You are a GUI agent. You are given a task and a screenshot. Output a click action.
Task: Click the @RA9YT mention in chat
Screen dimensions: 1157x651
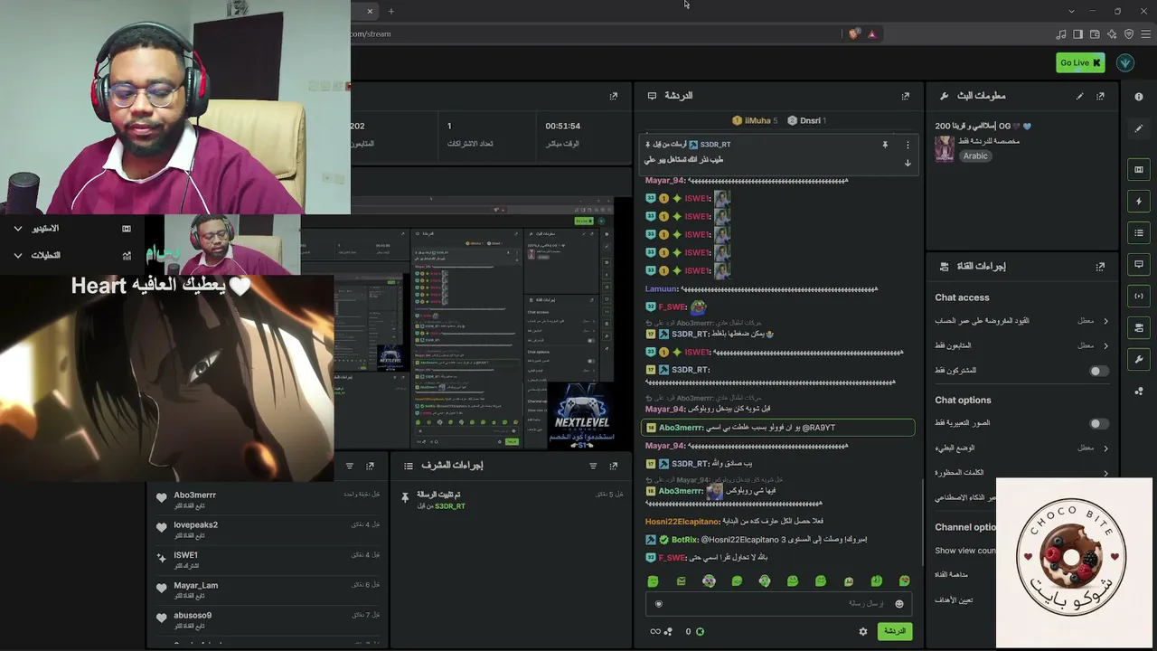point(818,428)
